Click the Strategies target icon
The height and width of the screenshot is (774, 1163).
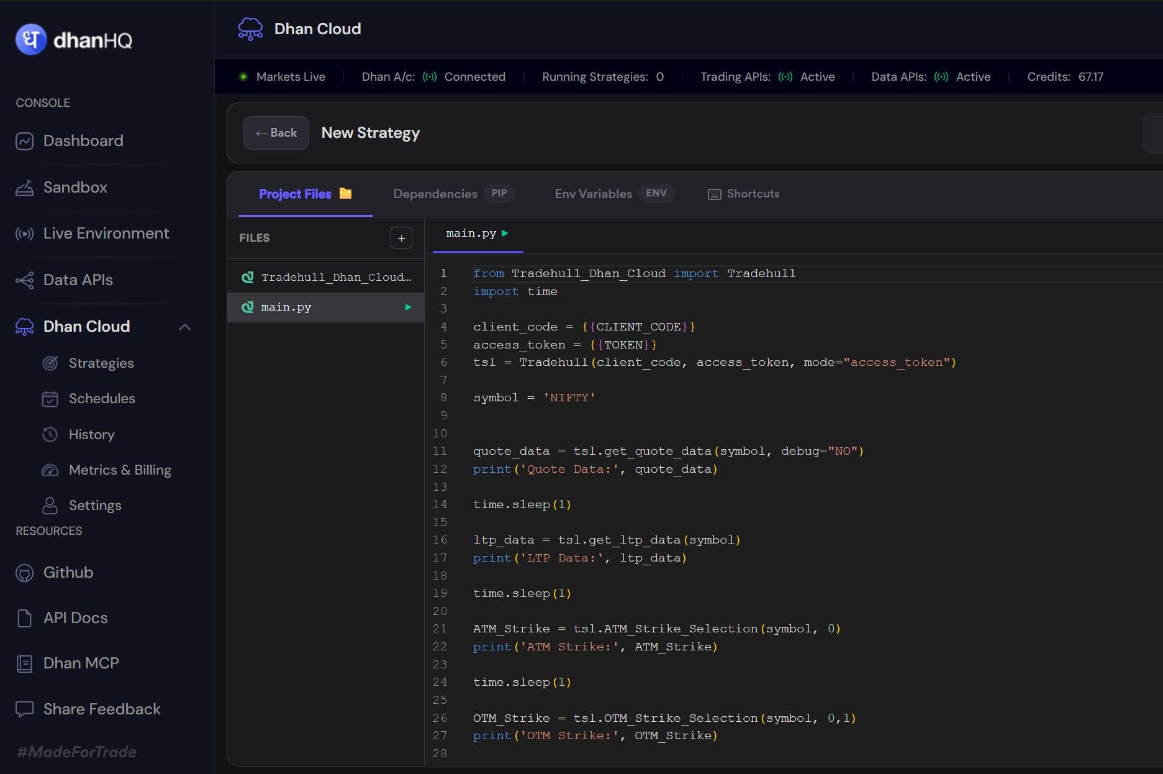(x=50, y=363)
